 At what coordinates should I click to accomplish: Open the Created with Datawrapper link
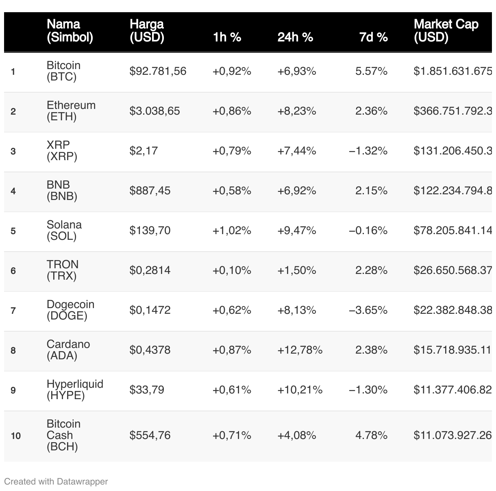pos(56,482)
